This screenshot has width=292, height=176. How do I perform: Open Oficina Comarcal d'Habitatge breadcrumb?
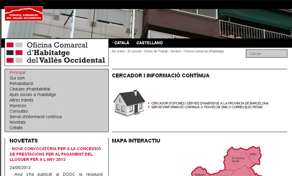point(204,51)
